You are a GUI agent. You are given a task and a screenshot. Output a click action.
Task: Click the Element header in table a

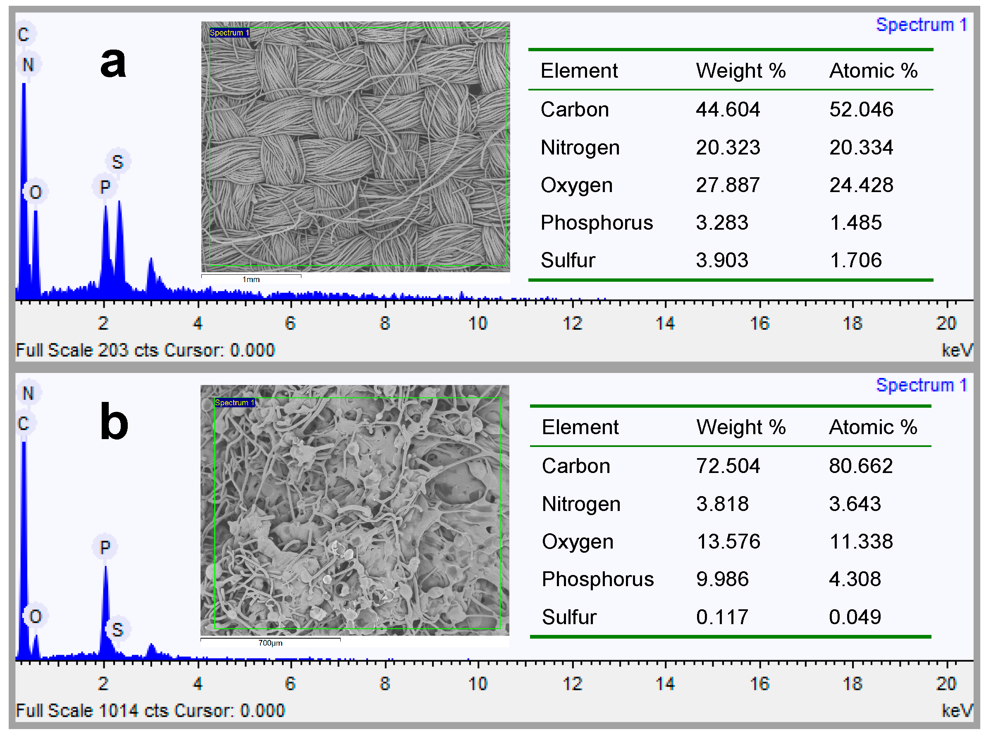coord(579,71)
